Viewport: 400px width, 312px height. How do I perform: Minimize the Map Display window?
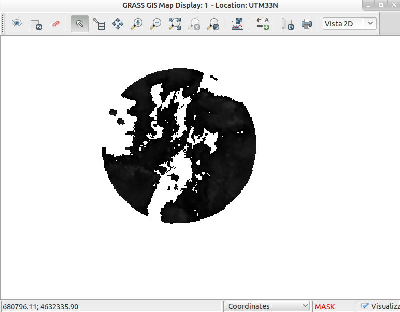368,5
